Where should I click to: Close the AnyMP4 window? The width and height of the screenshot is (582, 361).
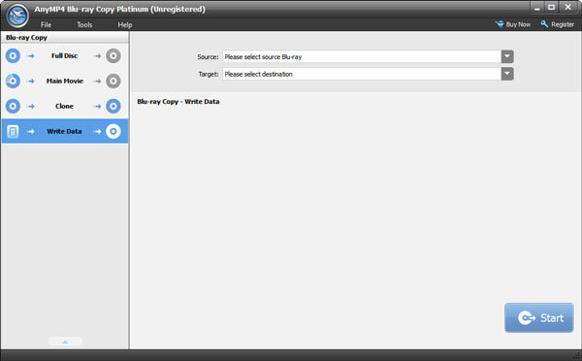tap(567, 8)
